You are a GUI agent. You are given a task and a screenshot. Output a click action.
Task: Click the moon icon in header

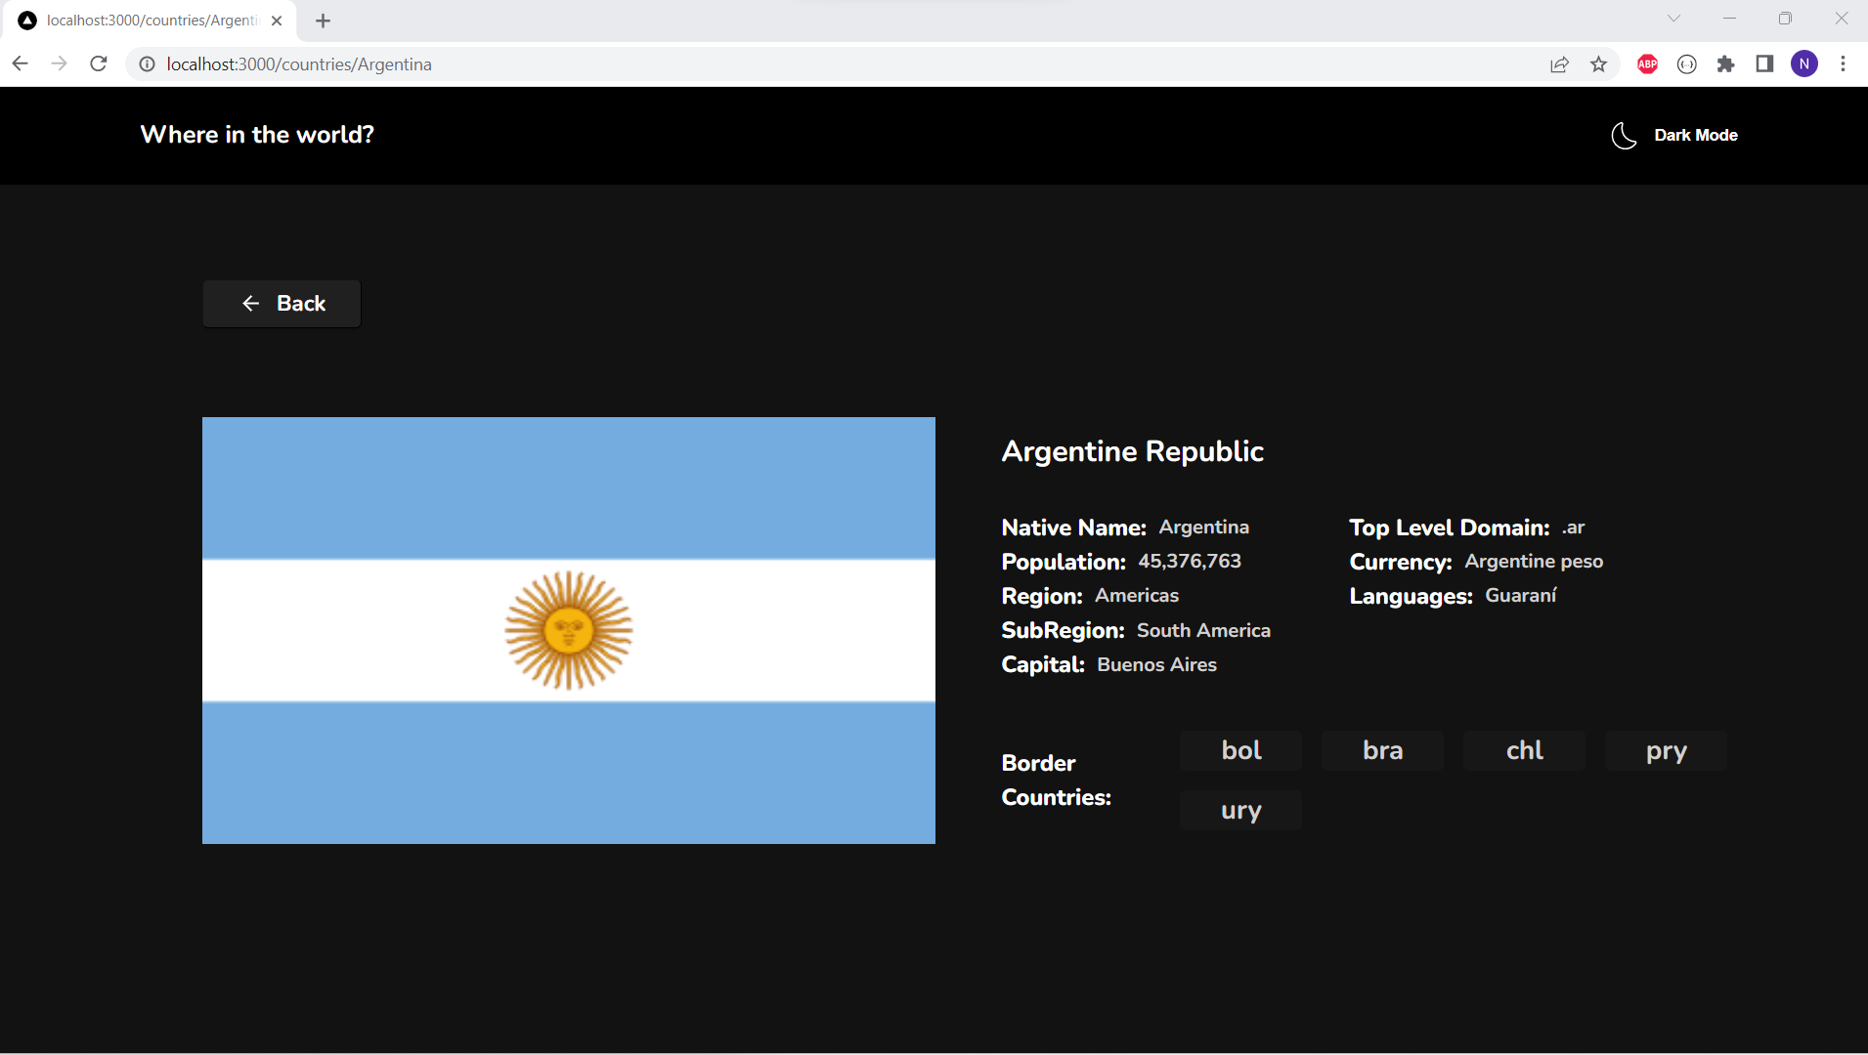[x=1624, y=136]
